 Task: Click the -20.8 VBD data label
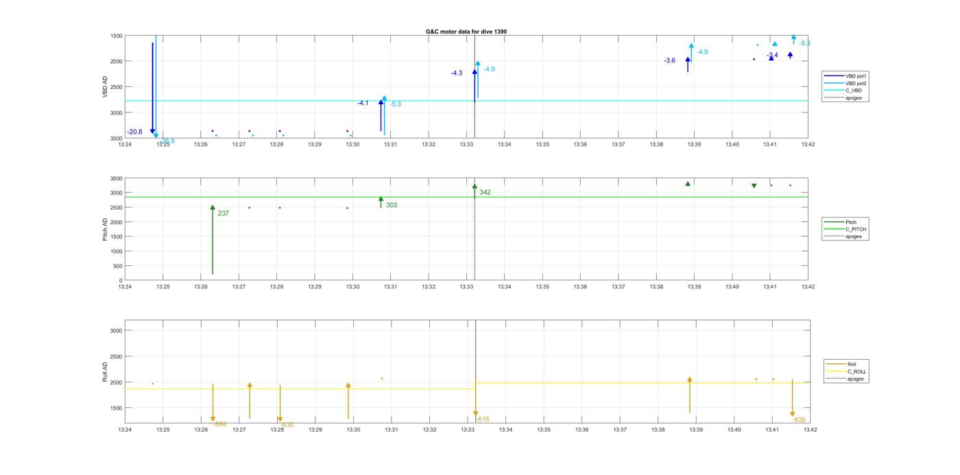point(134,132)
